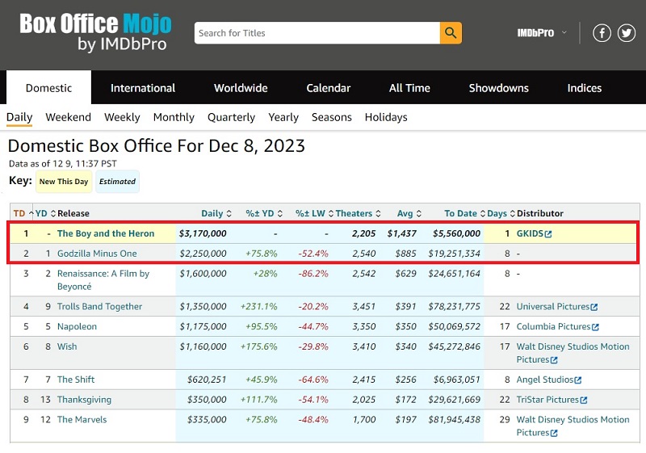Open The Boy and the Heron link
The width and height of the screenshot is (646, 453).
(x=105, y=233)
